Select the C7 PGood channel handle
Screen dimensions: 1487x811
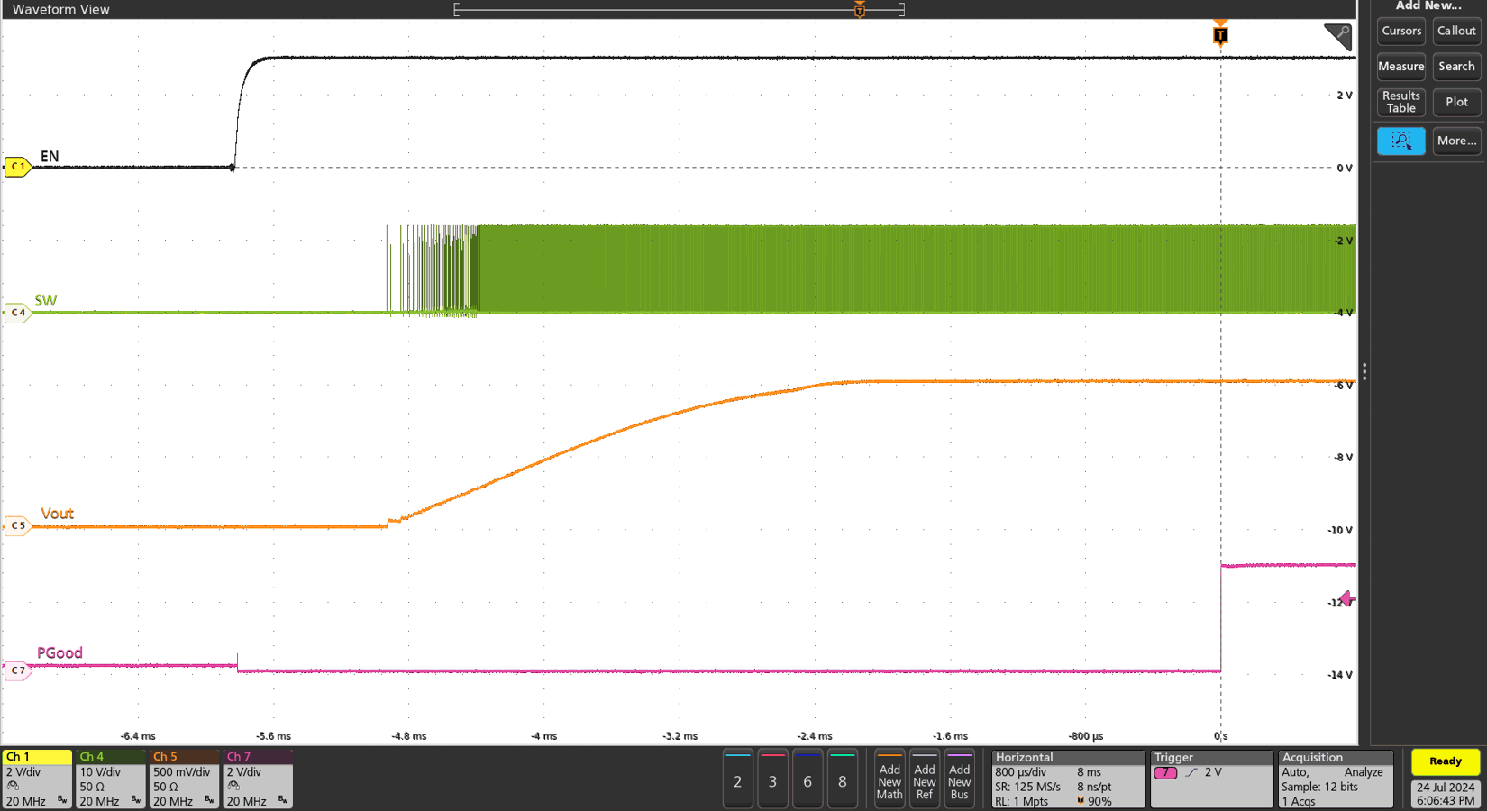pyautogui.click(x=18, y=670)
